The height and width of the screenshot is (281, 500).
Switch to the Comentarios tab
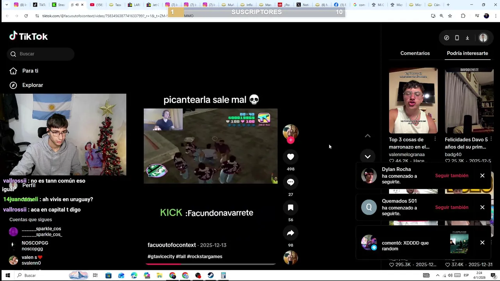point(415,53)
